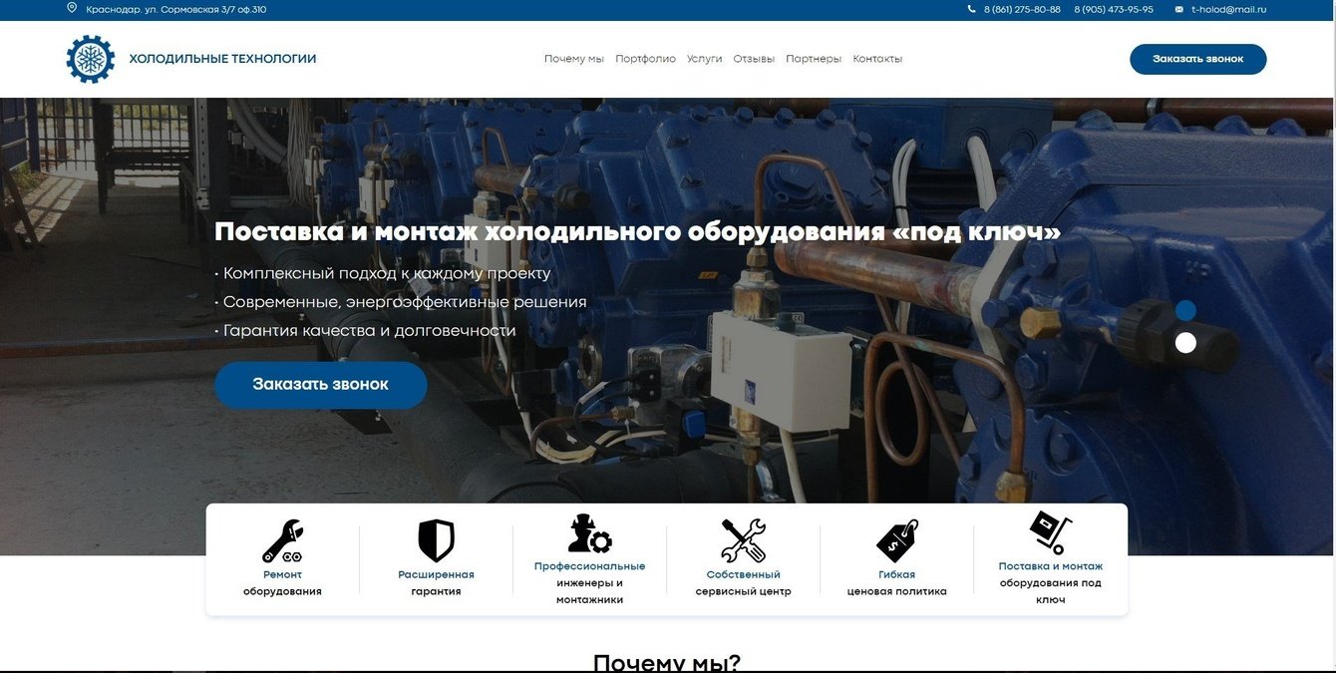
Task: Click the location pin icon near the address
Action: (69, 7)
